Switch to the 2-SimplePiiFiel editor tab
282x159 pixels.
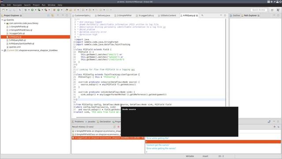124,15
